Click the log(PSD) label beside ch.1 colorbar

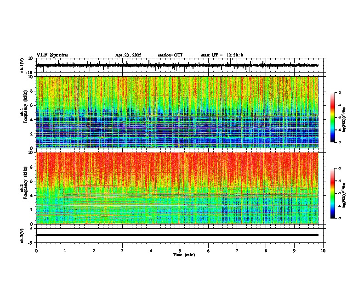tap(344, 119)
